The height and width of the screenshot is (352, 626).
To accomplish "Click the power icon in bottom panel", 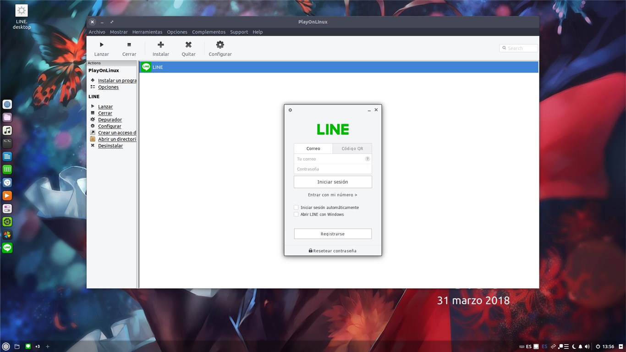I will click(598, 346).
